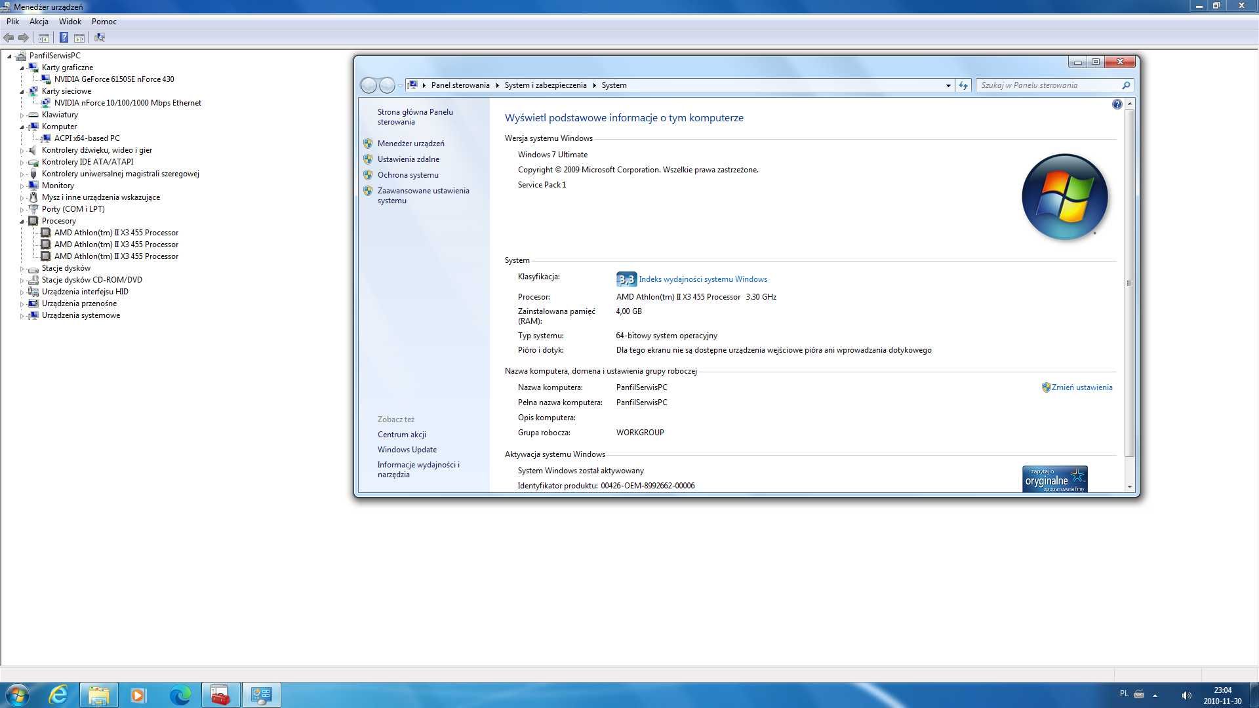Screen dimensions: 1259x708
Task: Switch to the red toolbox taskbar window
Action: [220, 695]
